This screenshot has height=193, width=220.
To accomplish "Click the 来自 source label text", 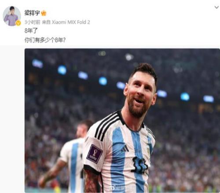I will click(46, 22).
